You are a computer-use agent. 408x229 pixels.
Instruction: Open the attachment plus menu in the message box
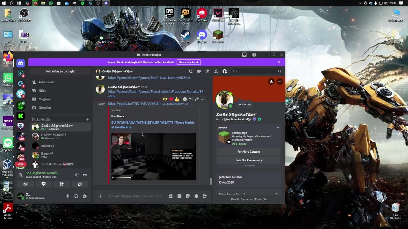click(x=100, y=196)
